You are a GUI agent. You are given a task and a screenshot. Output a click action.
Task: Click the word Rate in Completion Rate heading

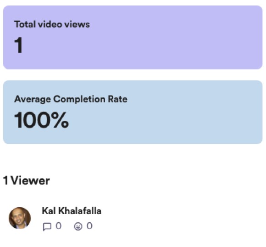point(117,99)
